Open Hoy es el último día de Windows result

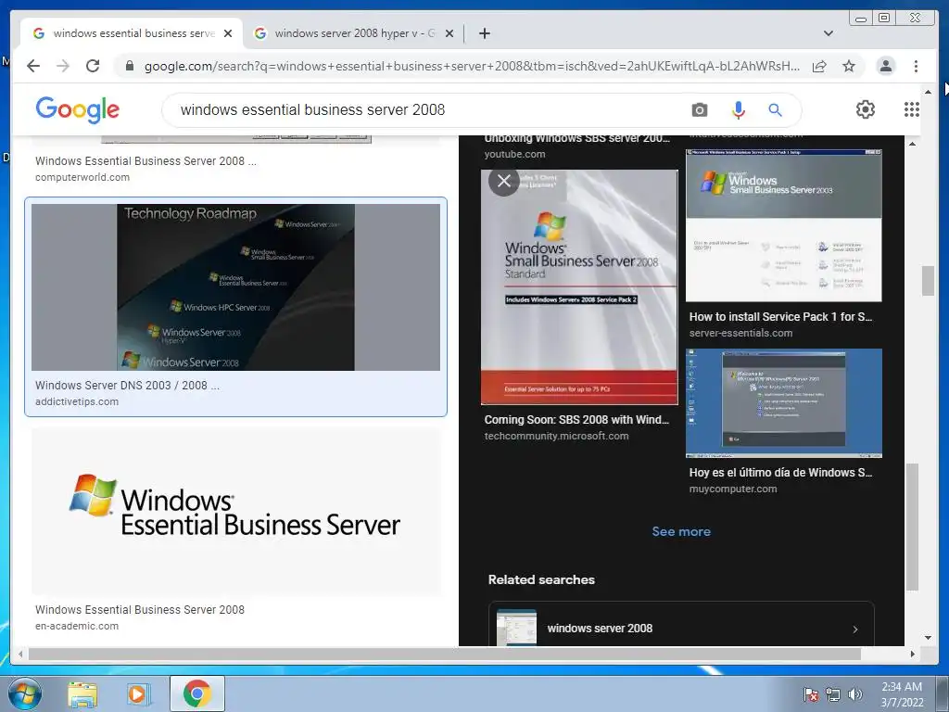point(780,473)
